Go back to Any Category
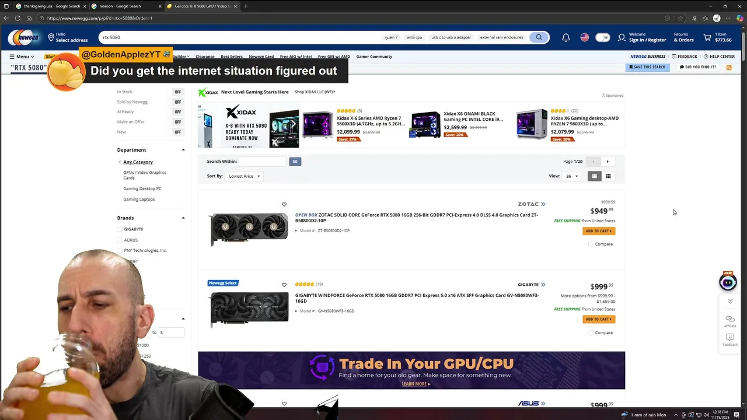 pyautogui.click(x=138, y=162)
